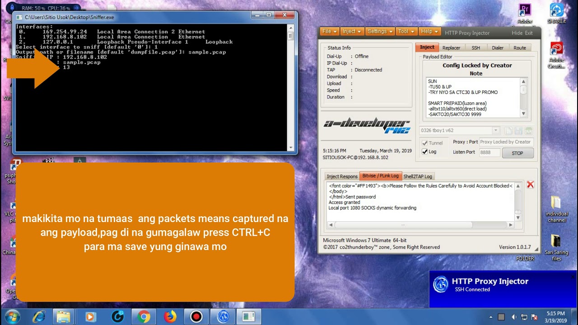Click 'Access granted' line in the log
Screen dimensions: 578x325
(x=345, y=202)
